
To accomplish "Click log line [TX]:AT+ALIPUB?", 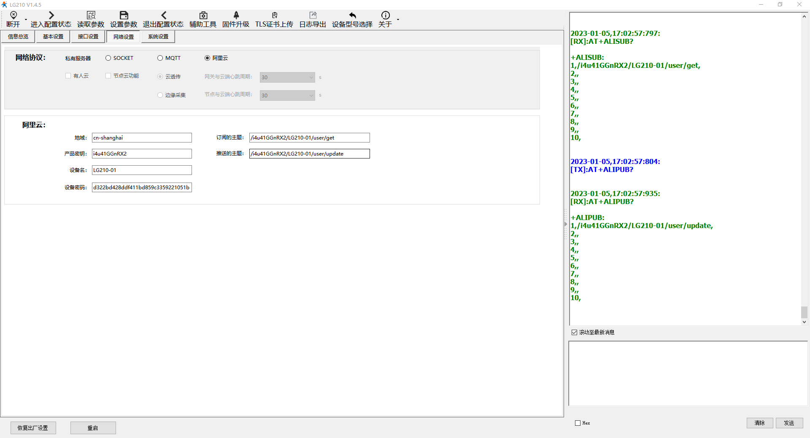I will point(602,169).
